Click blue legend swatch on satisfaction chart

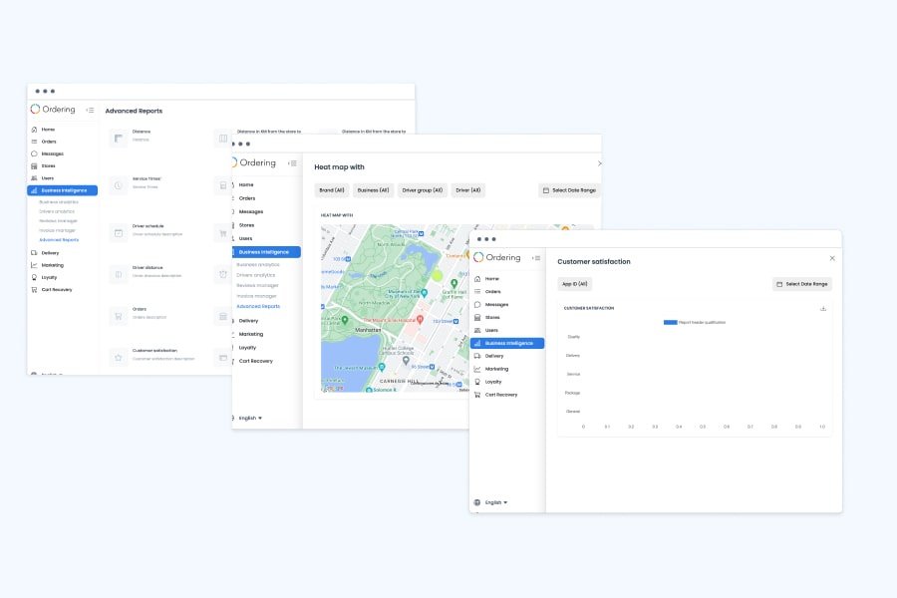coord(670,322)
